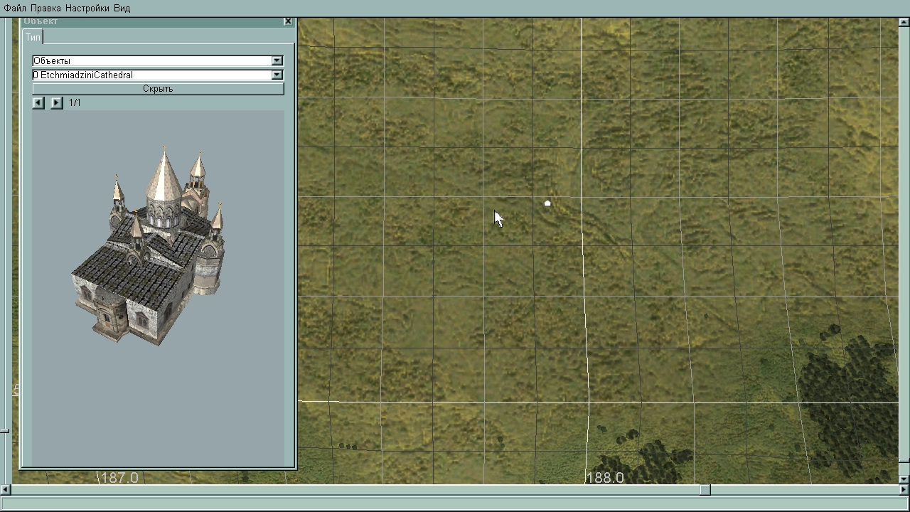
Task: Click the map's vertical scrollbar down arrow
Action: [904, 479]
